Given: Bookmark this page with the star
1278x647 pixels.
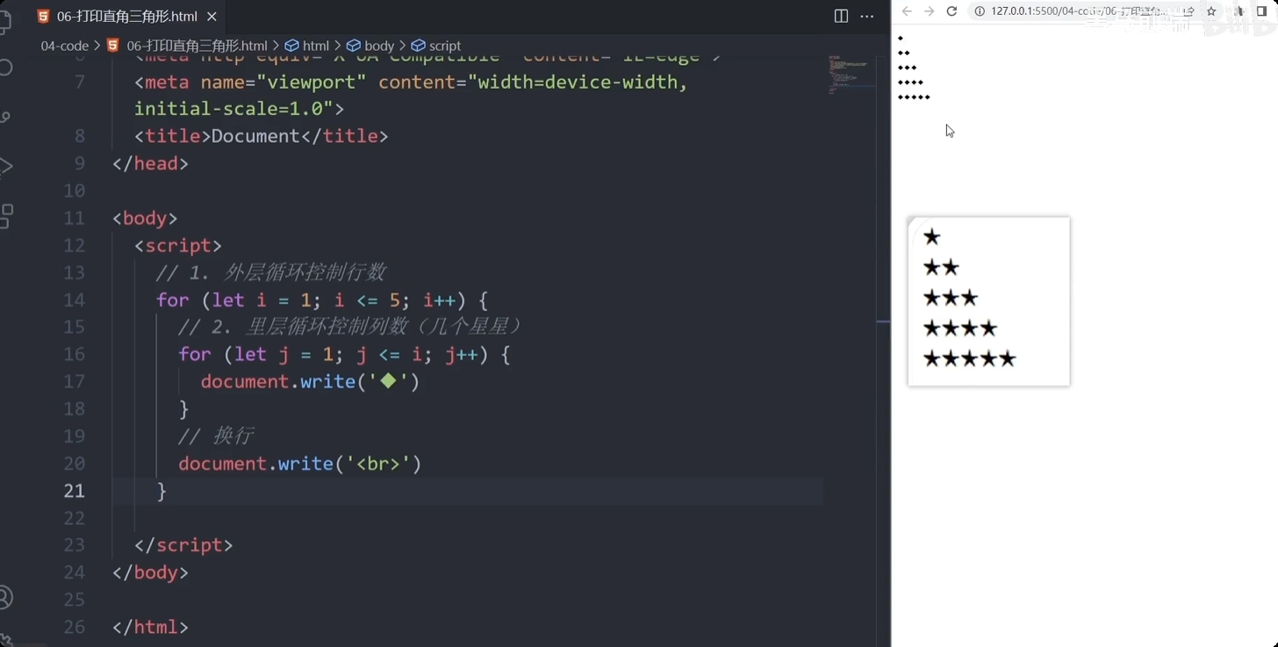Looking at the screenshot, I should pos(1211,11).
